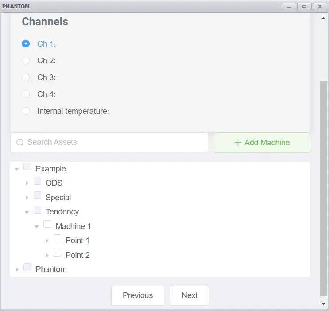Expand the Special folder arrow

point(27,198)
